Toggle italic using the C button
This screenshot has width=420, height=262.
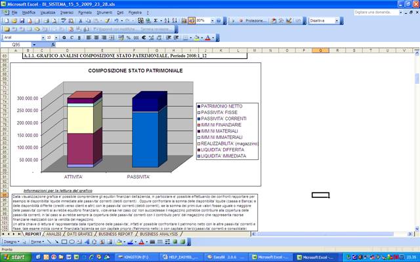coord(72,38)
